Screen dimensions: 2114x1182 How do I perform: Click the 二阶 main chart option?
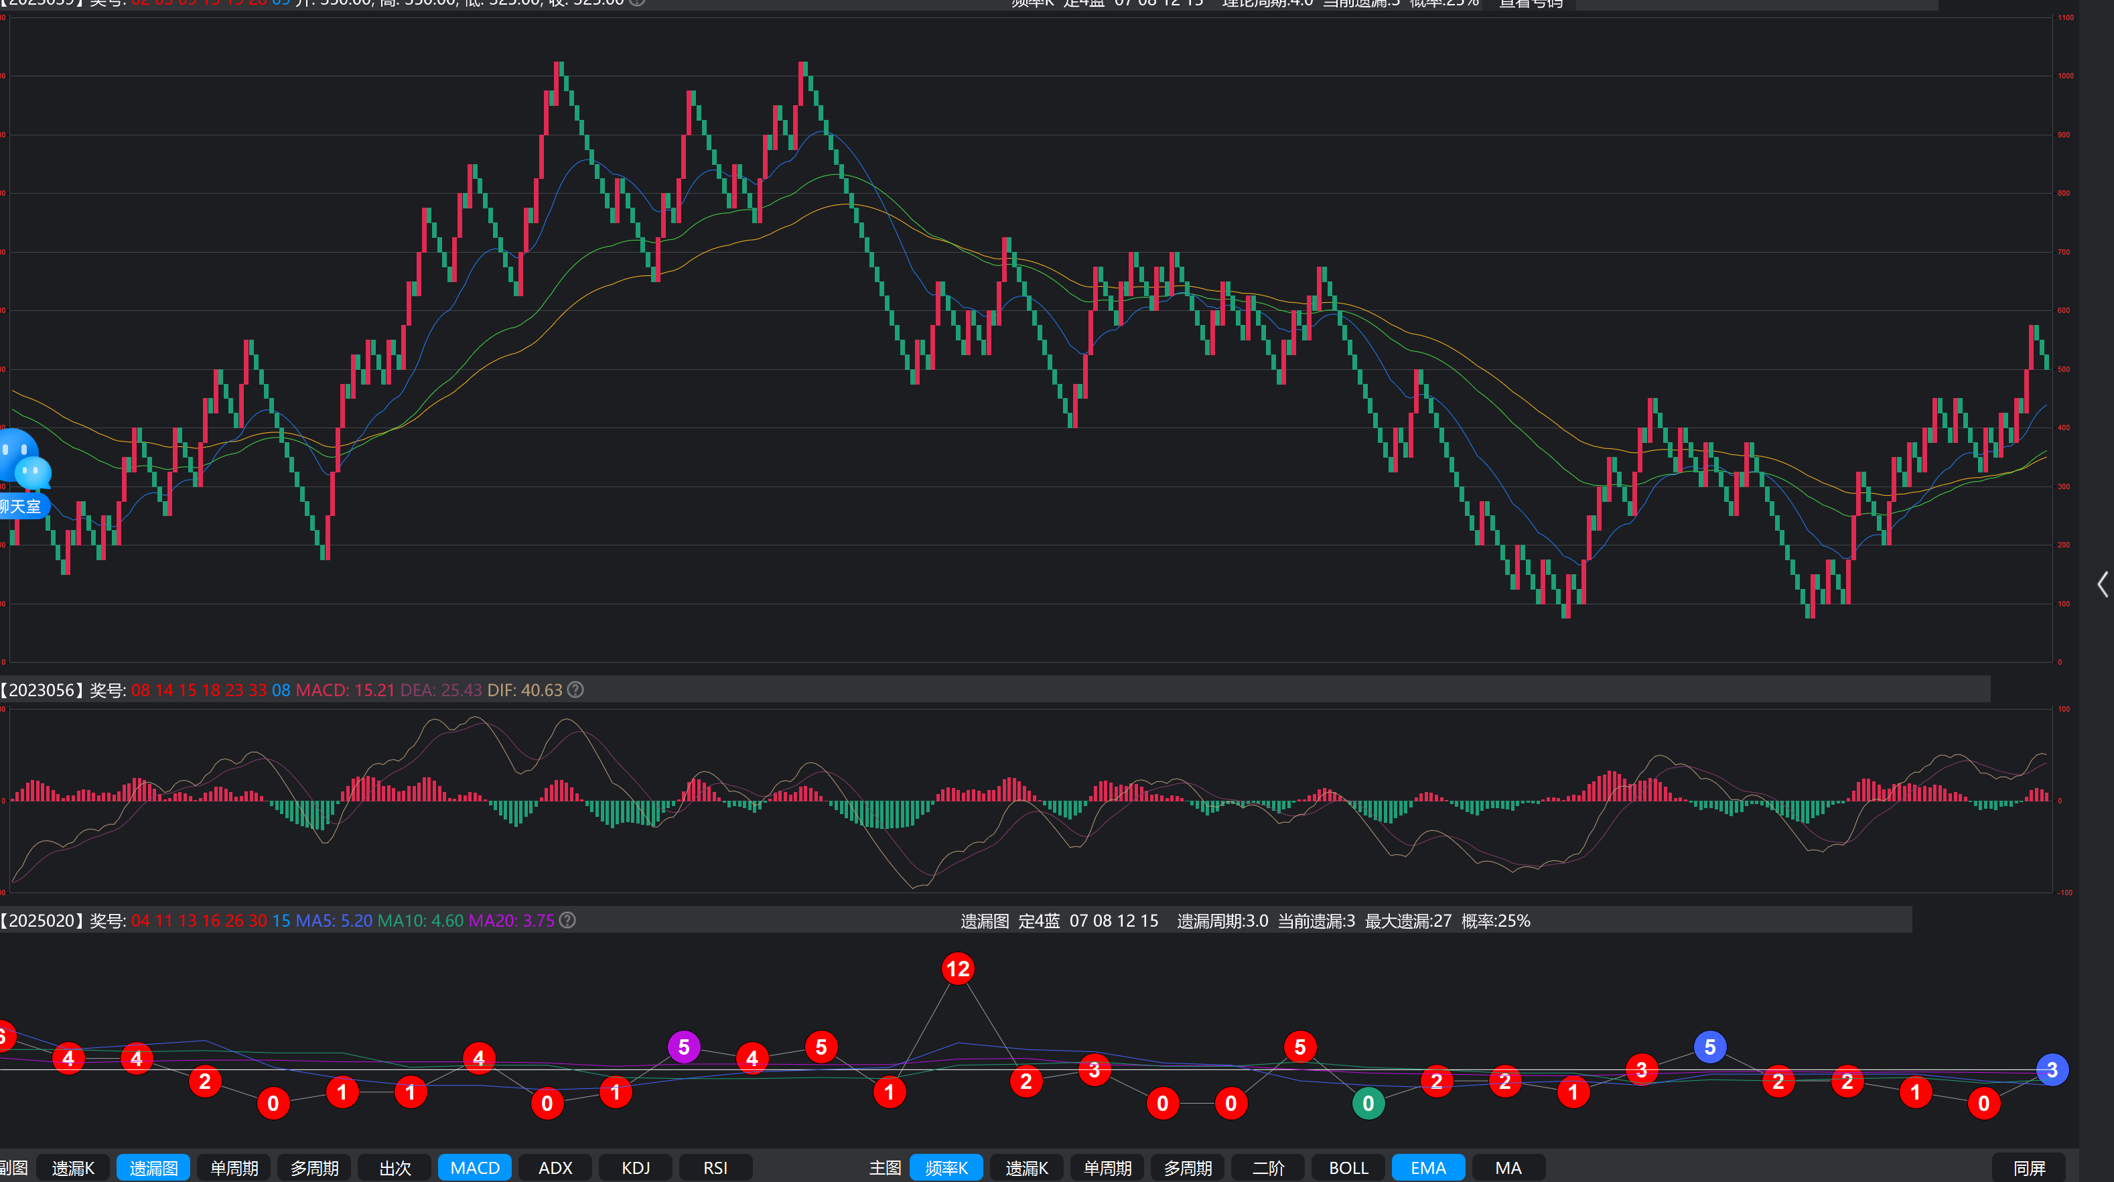click(1268, 1167)
